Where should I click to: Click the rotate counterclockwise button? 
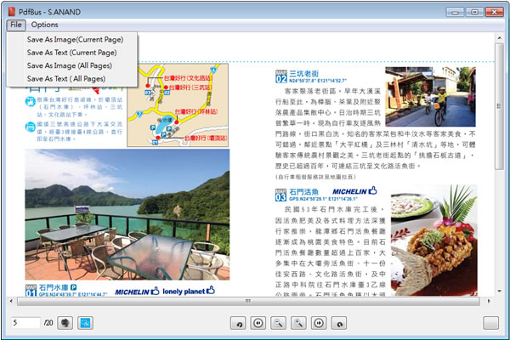[238, 323]
